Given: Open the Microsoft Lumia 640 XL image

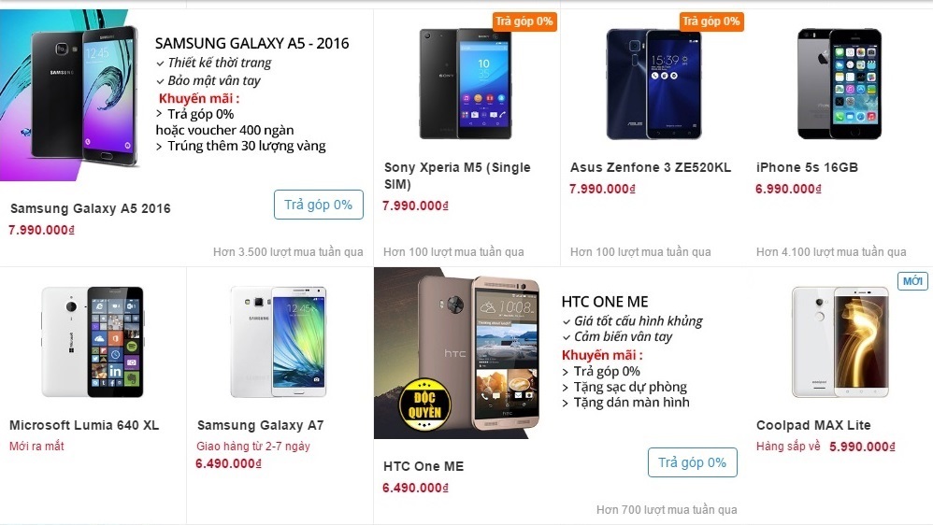Looking at the screenshot, I should pyautogui.click(x=93, y=342).
